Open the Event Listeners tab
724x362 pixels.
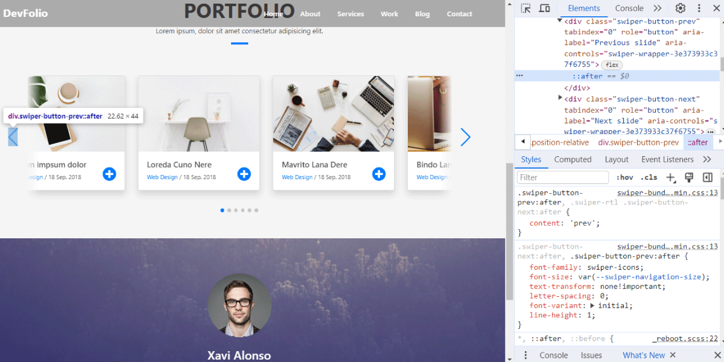(x=667, y=159)
